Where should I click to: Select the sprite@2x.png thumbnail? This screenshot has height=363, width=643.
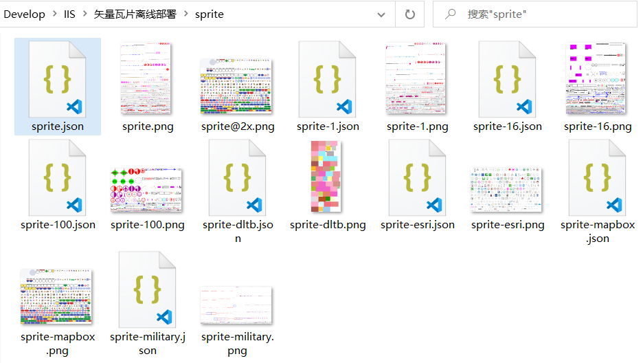(236, 87)
